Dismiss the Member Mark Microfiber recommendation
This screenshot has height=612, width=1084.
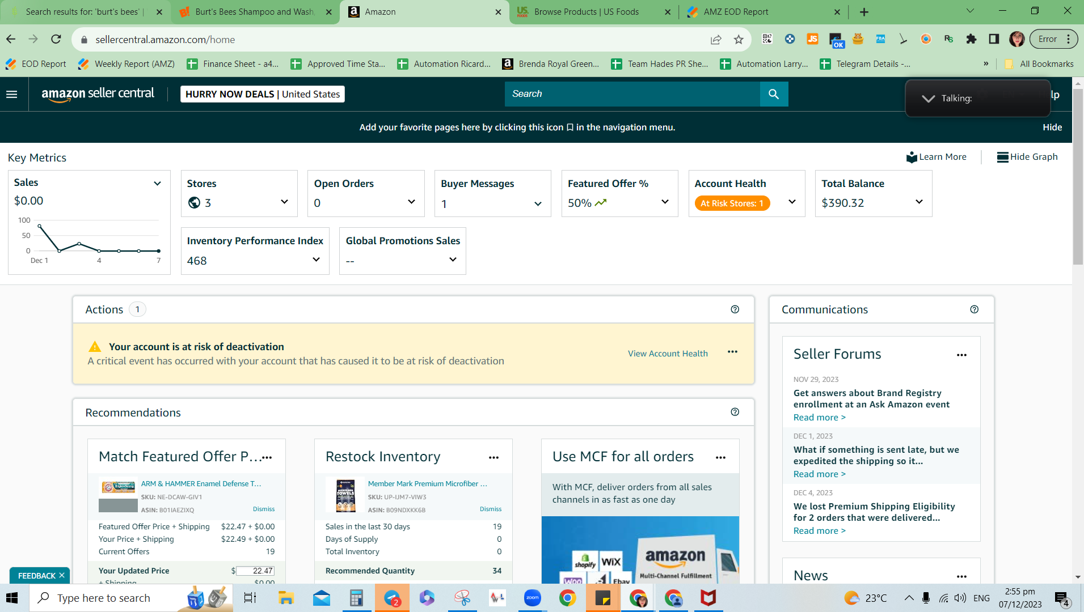(491, 509)
